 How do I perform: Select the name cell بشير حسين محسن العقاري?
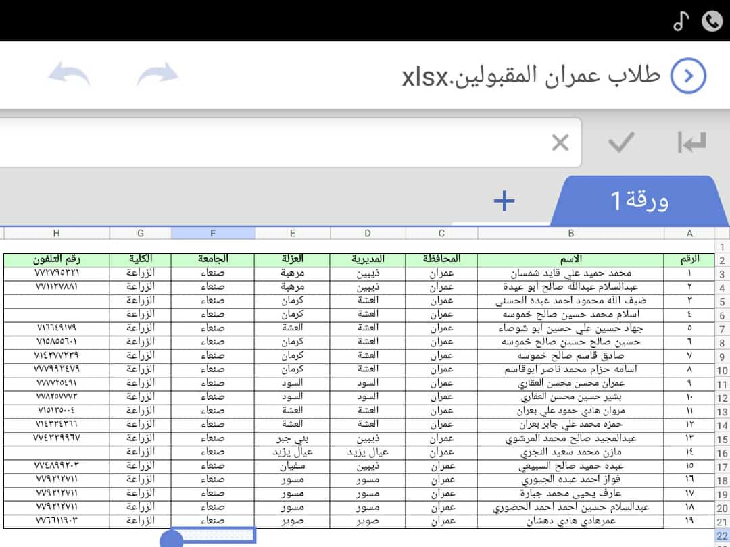click(x=570, y=397)
